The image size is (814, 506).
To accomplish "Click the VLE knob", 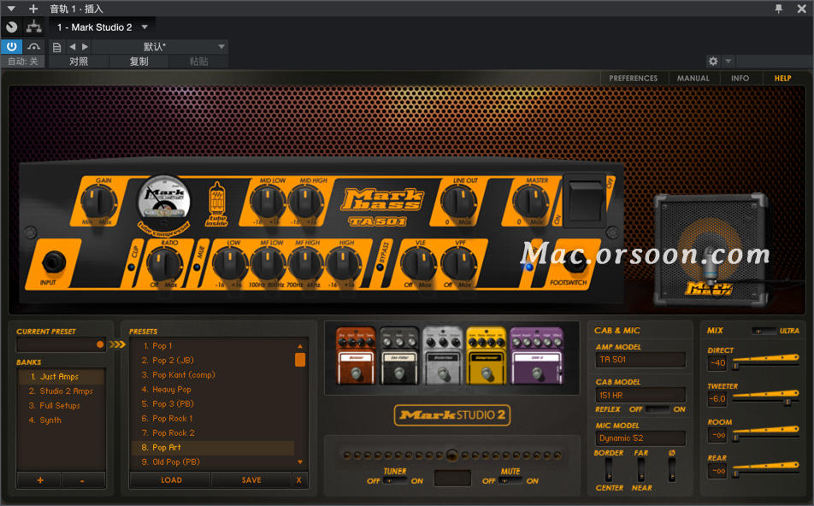I will click(x=418, y=265).
